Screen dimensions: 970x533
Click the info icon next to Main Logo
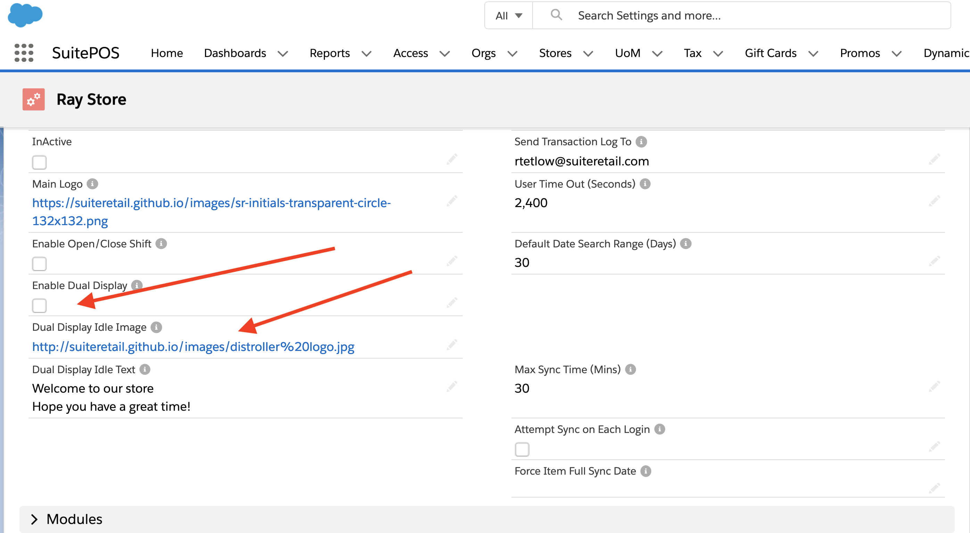coord(92,184)
